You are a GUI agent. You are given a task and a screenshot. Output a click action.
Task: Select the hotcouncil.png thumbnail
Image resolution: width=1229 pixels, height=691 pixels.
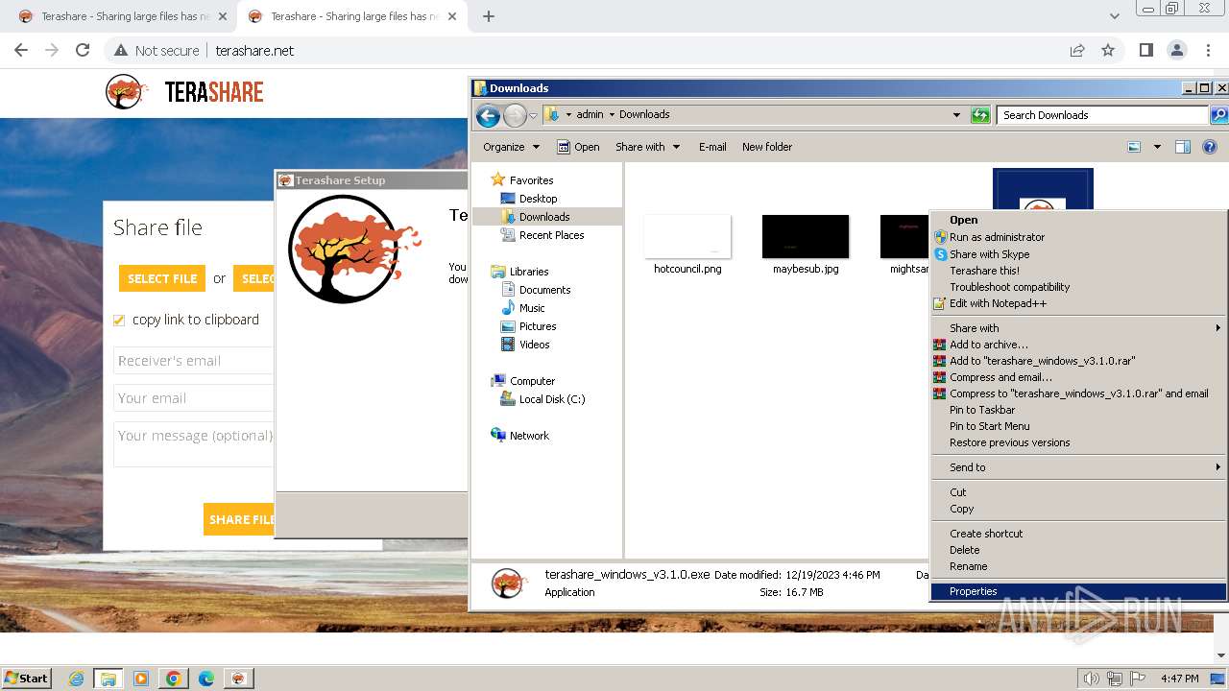coord(687,237)
